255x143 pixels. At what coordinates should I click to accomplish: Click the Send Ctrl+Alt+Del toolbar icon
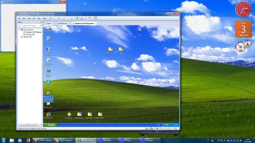point(59,19)
